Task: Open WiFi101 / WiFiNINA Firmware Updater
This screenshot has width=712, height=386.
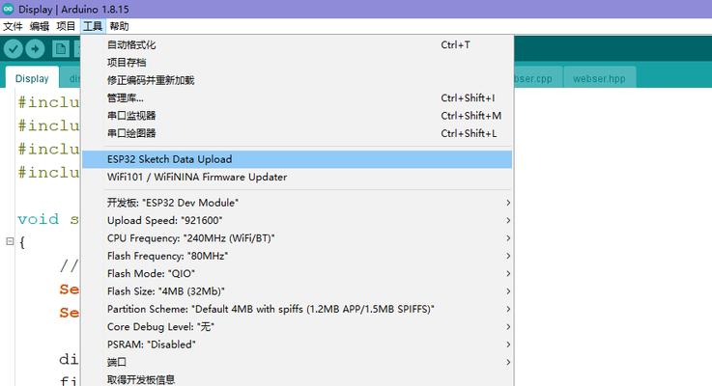Action: 297,177
